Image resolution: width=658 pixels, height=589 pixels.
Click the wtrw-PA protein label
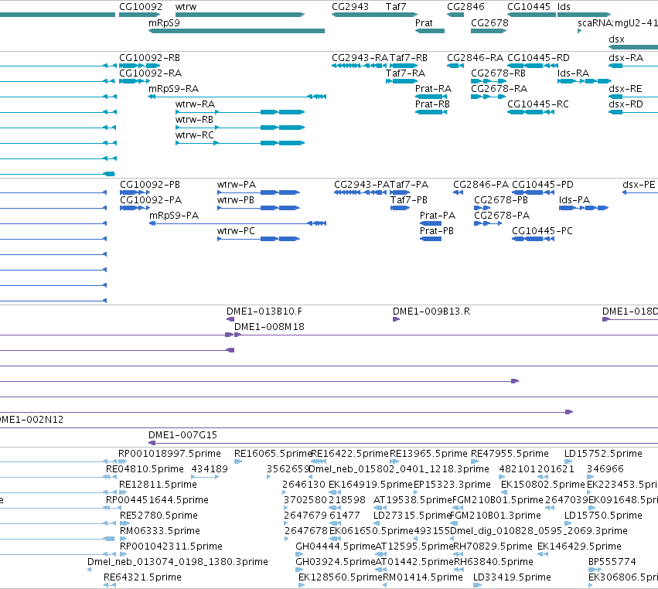click(x=237, y=184)
